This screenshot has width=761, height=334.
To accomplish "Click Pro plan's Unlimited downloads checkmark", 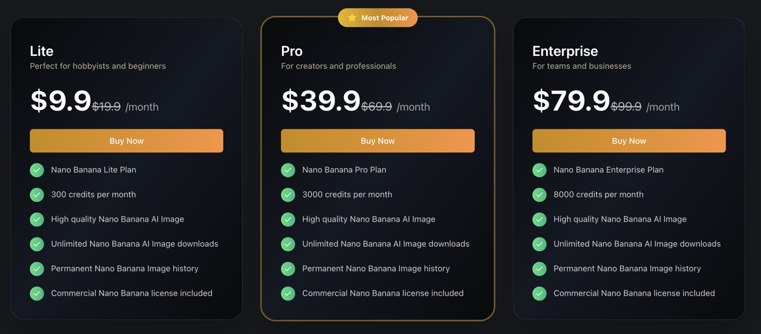I will 288,244.
